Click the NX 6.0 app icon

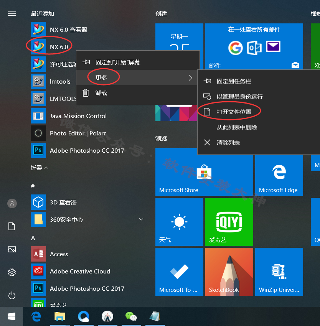(38, 47)
